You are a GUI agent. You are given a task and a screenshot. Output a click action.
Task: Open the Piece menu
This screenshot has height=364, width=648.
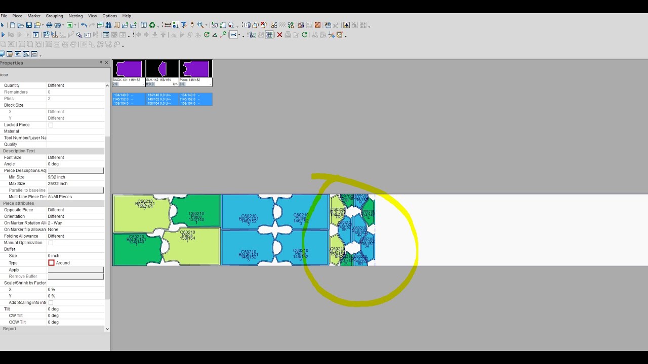click(17, 16)
